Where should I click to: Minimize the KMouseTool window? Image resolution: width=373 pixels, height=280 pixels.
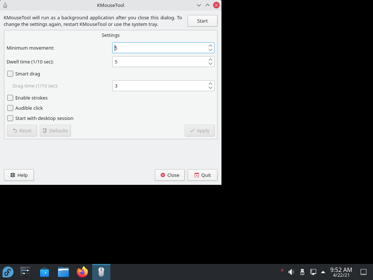pyautogui.click(x=199, y=5)
